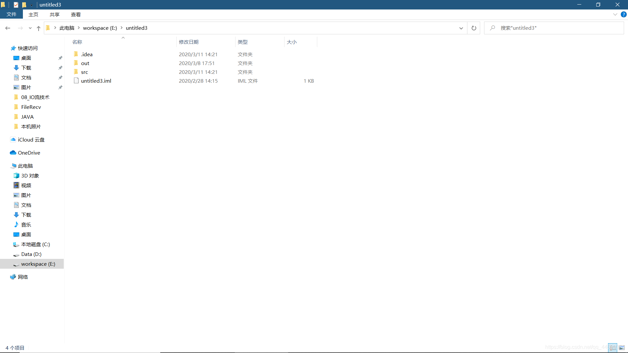This screenshot has height=353, width=628.
Task: Select the untitled3.iml file icon
Action: click(76, 81)
